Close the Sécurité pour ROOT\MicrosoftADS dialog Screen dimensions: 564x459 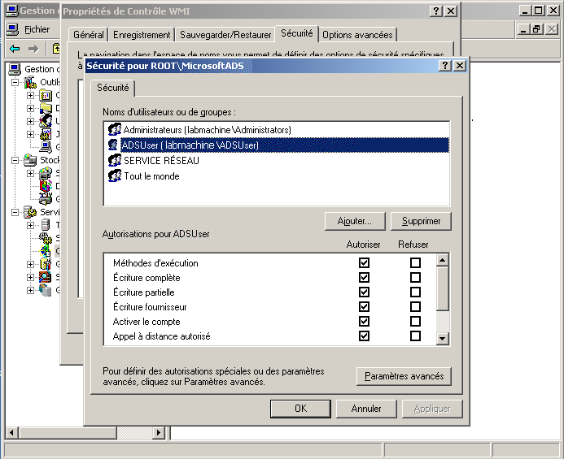[x=460, y=65]
